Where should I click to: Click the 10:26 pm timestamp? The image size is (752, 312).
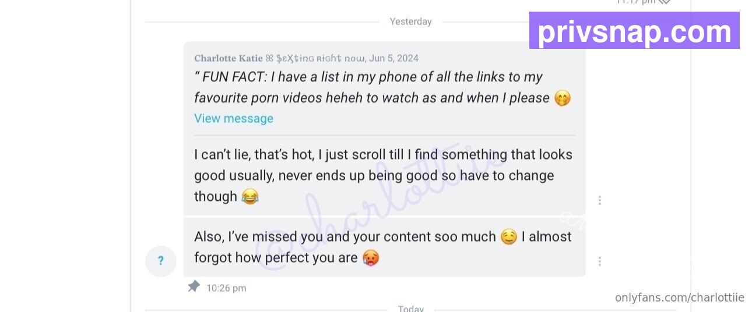(x=226, y=288)
